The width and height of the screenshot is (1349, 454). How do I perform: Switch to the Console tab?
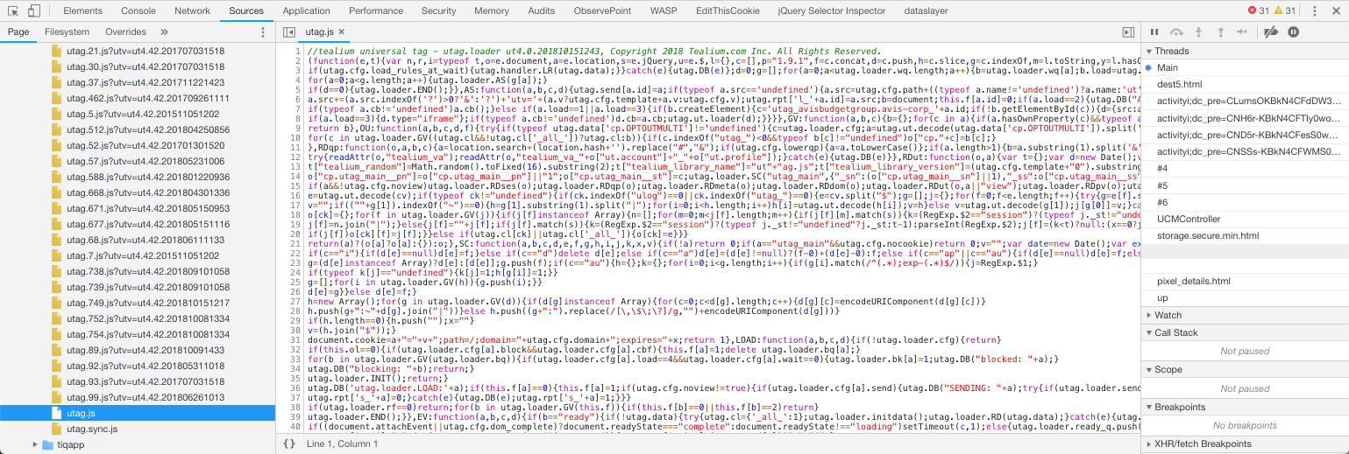coord(138,10)
